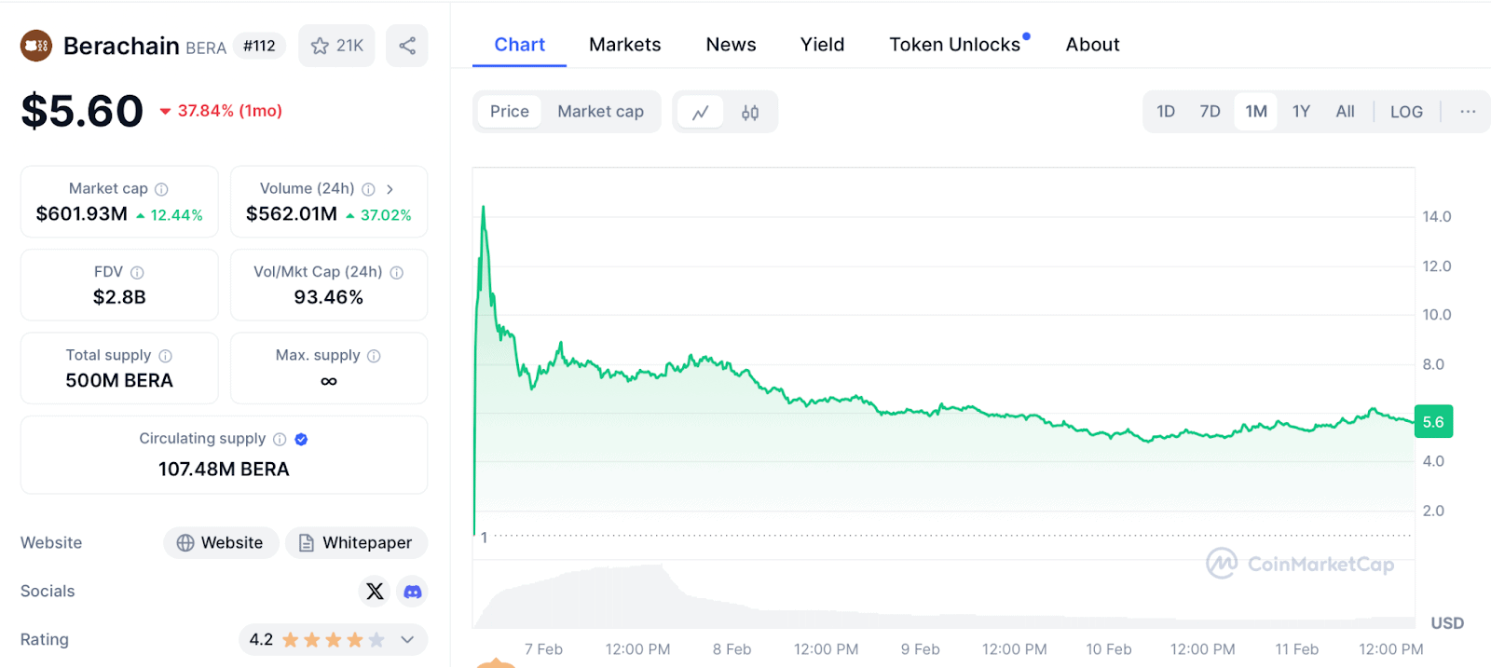Expand the Volume (24h) details arrow
The height and width of the screenshot is (668, 1491).
tap(390, 189)
